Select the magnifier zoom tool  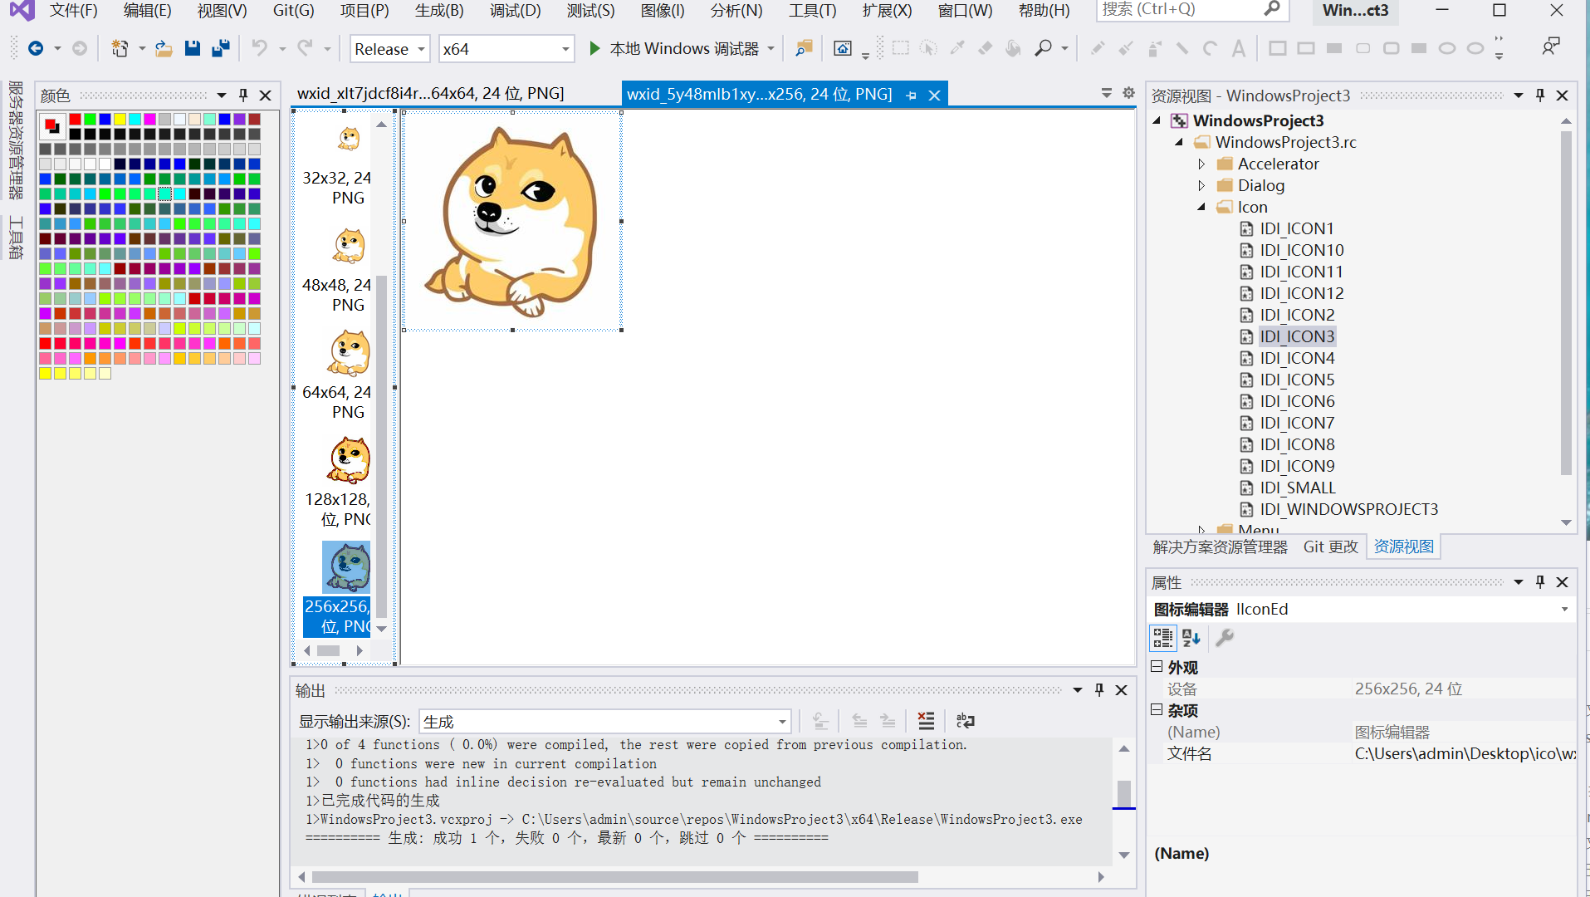[x=1043, y=49]
